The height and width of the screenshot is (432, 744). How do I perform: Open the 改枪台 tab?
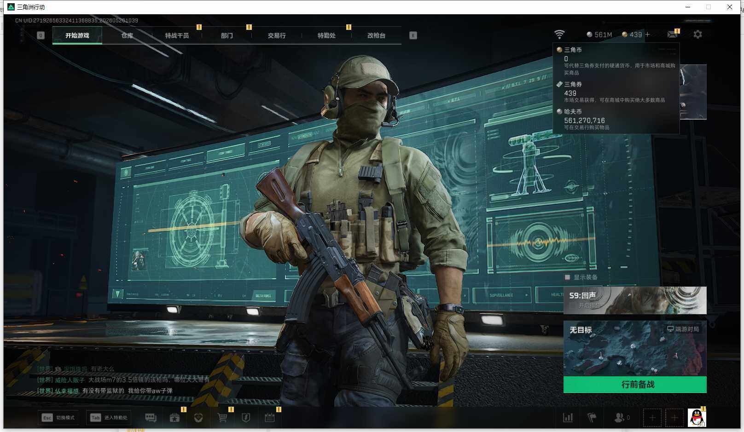[376, 35]
